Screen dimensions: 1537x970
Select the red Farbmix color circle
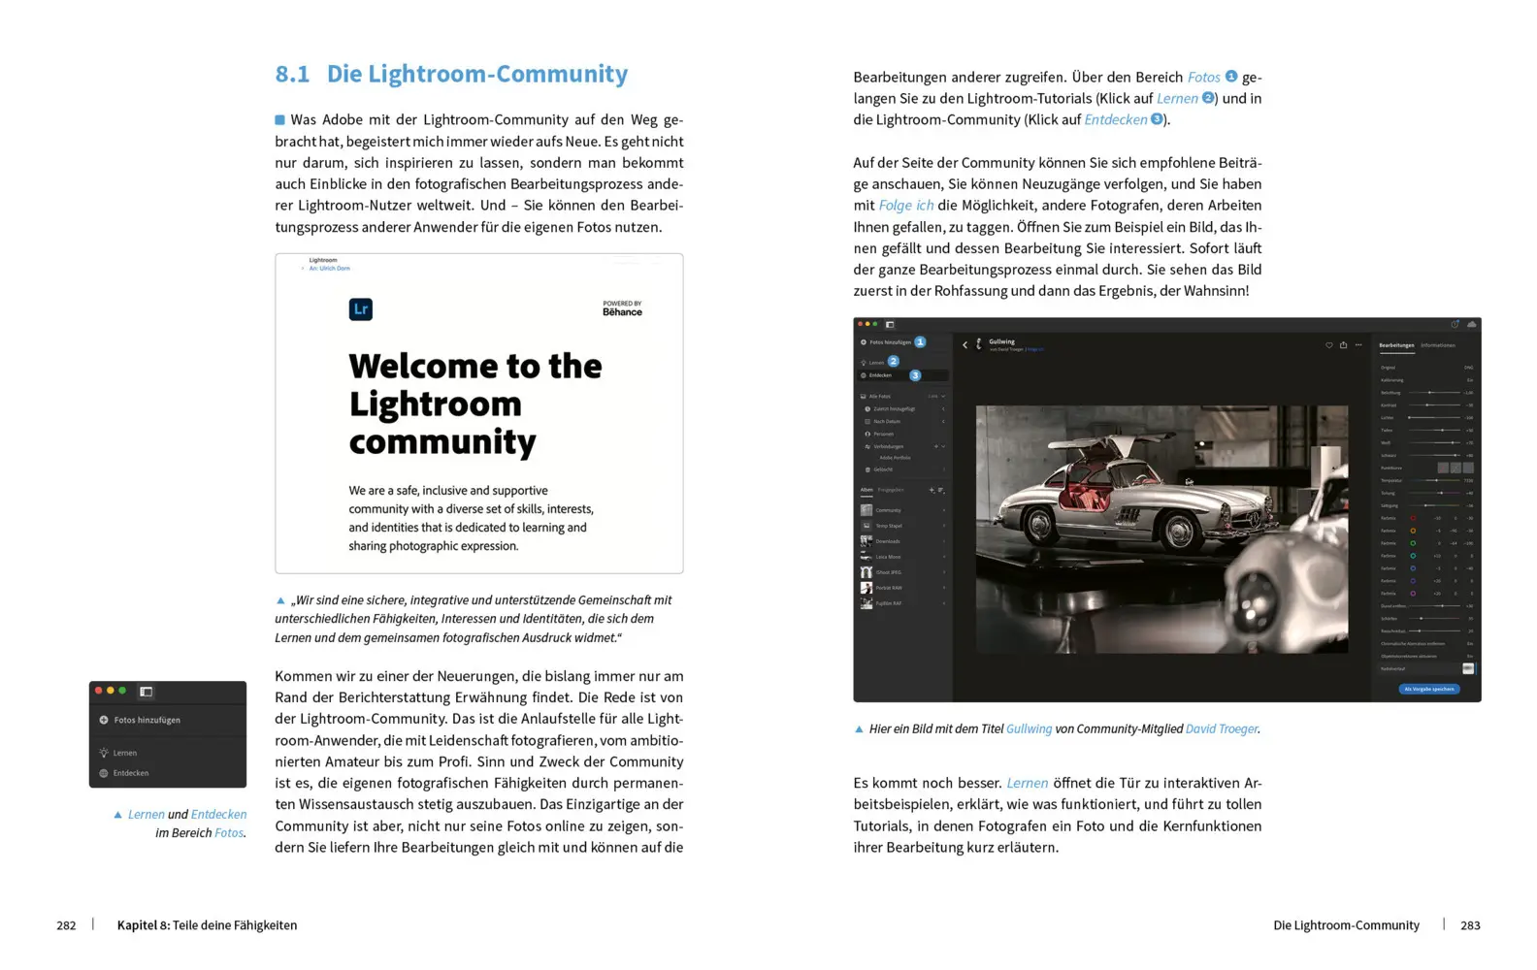1413,518
